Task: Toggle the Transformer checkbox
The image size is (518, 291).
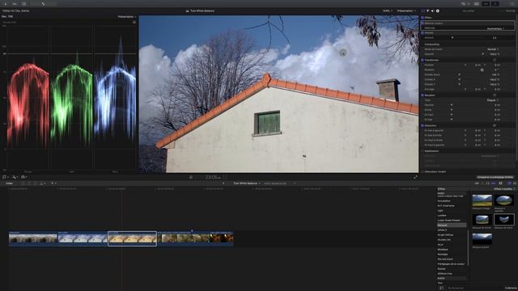Action: (x=422, y=60)
